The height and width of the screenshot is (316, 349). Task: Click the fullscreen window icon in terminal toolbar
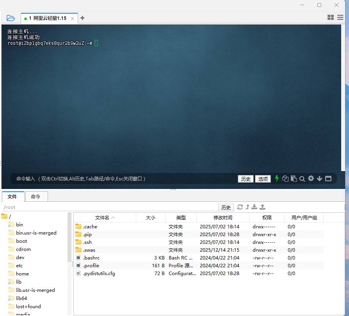[328, 178]
